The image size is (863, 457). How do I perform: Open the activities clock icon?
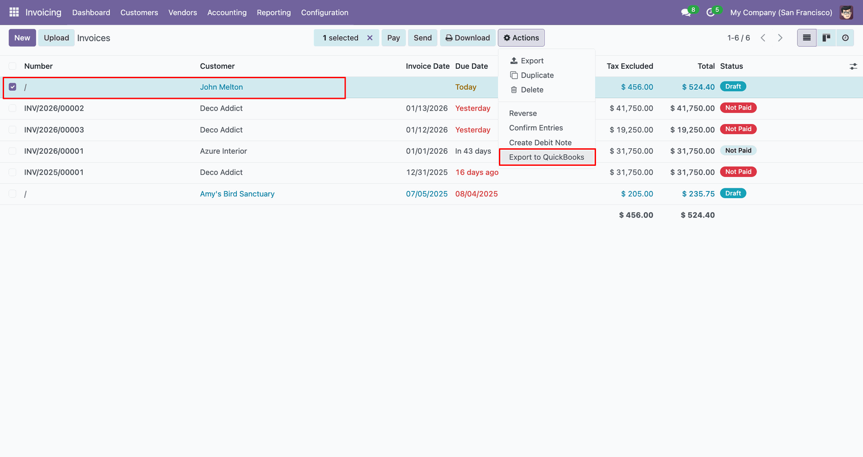pyautogui.click(x=711, y=13)
